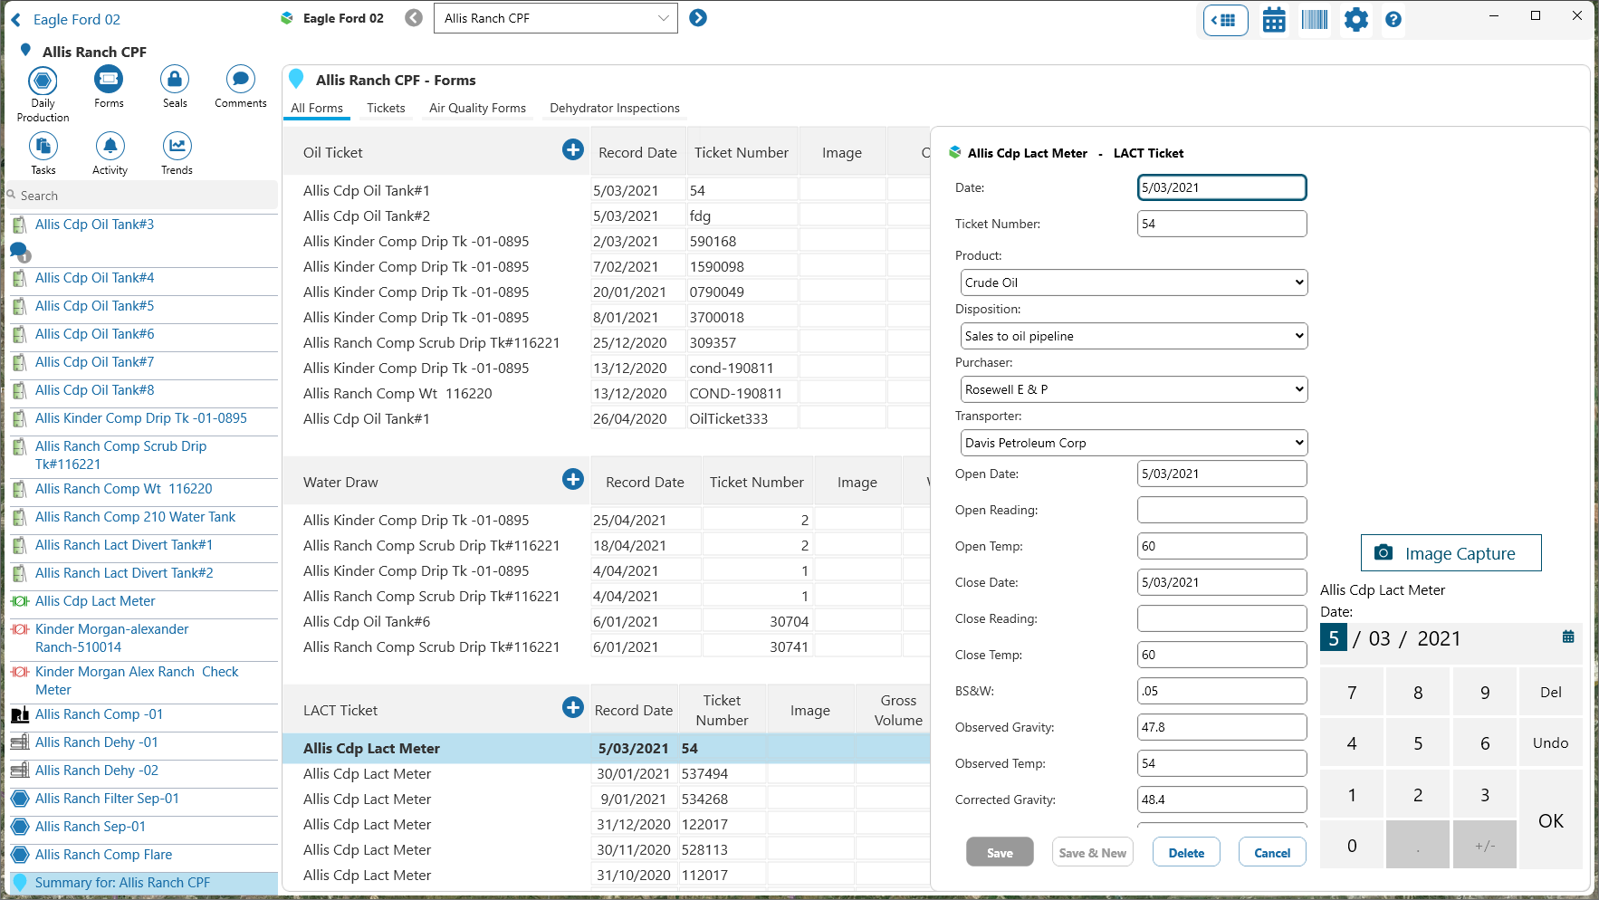Switch to the Dehydrator Inspections tab
1599x900 pixels.
[614, 108]
